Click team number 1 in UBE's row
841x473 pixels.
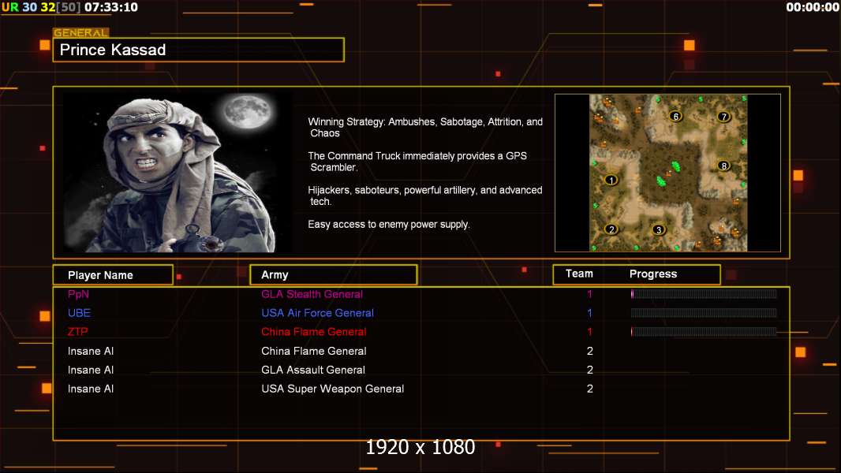click(589, 313)
